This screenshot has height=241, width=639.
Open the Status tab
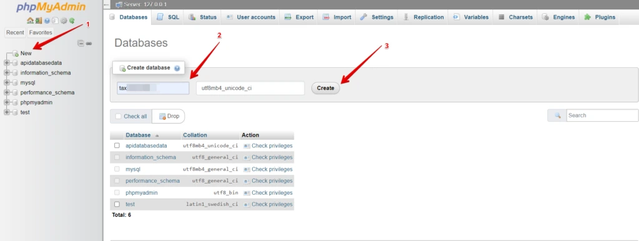203,17
